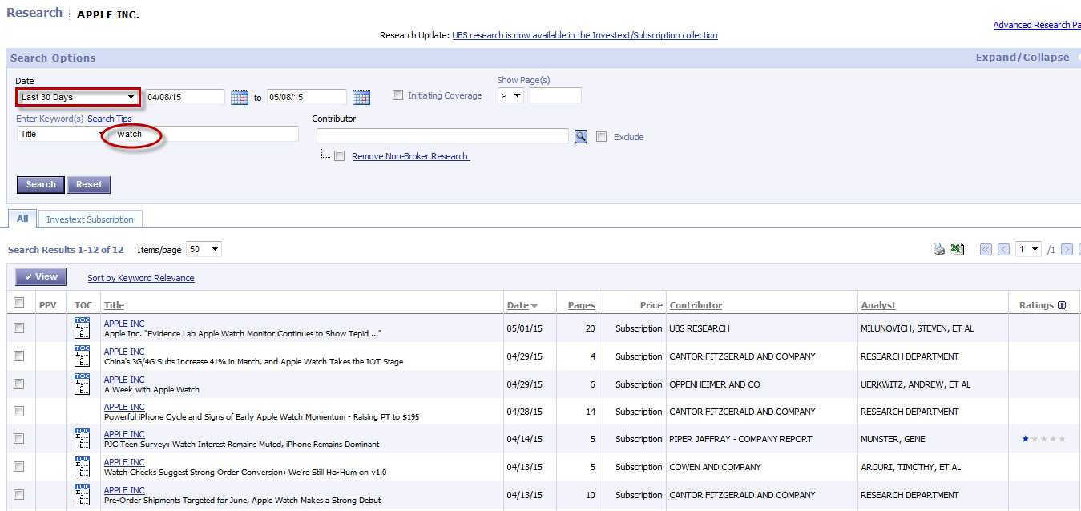The image size is (1081, 511).
Task: Open Show Page(s) comparison operator dropdown
Action: coord(510,95)
